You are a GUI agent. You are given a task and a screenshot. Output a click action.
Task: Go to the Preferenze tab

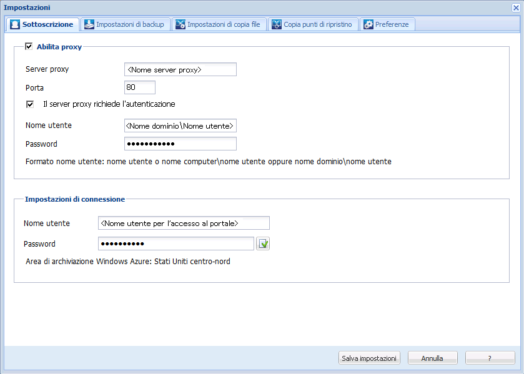(387, 24)
